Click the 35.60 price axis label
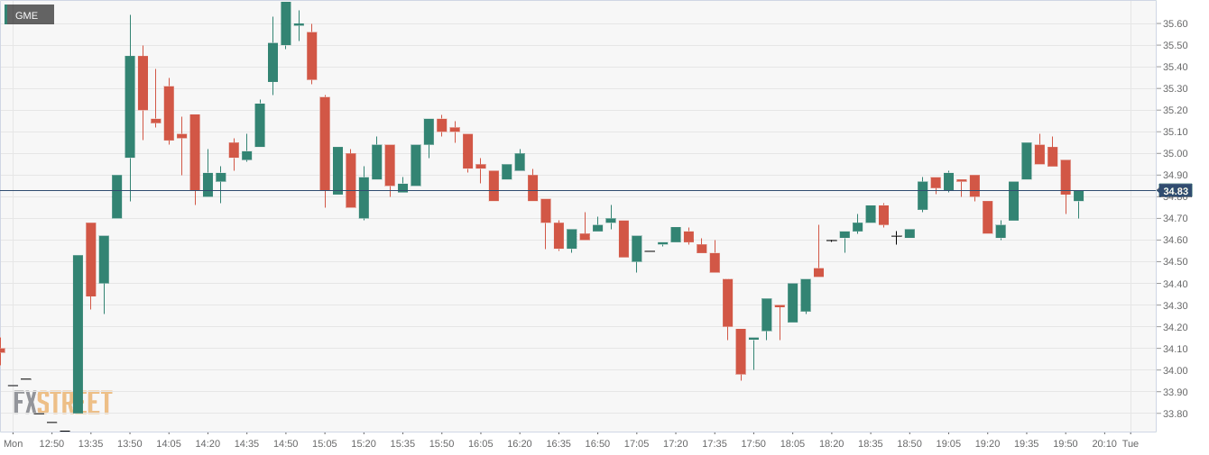Image resolution: width=1209 pixels, height=455 pixels. click(x=1175, y=23)
